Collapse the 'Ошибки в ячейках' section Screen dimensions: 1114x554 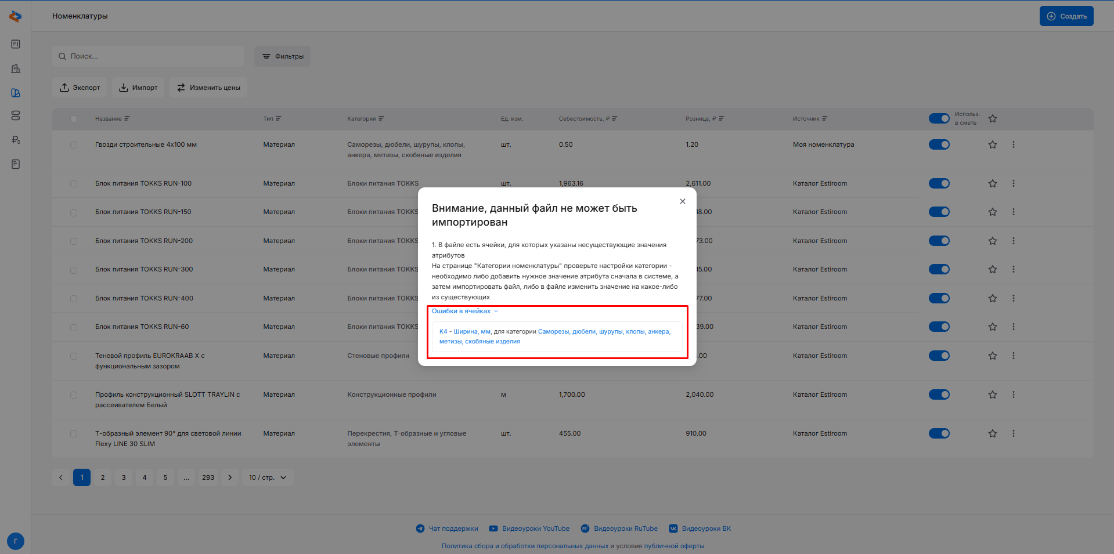click(465, 312)
